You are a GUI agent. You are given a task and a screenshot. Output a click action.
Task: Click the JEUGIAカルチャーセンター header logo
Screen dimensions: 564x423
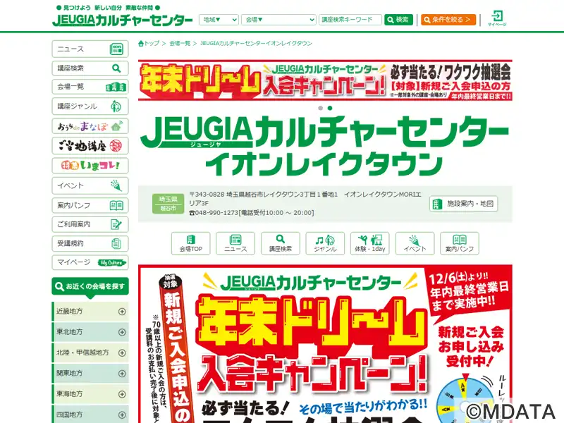(122, 20)
